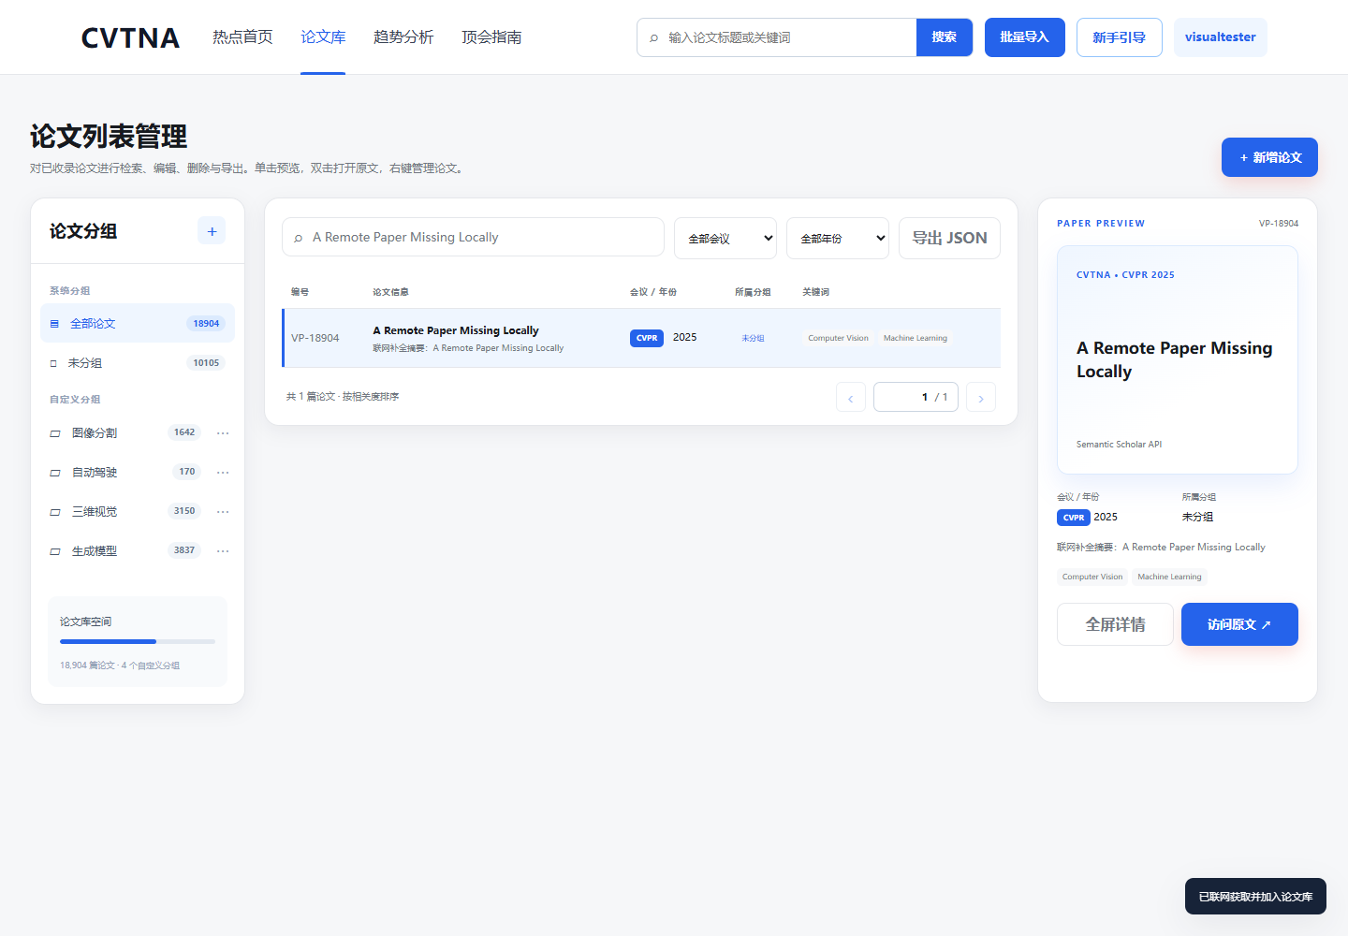Select the paper row VP-18904
This screenshot has width=1348, height=936.
click(641, 338)
